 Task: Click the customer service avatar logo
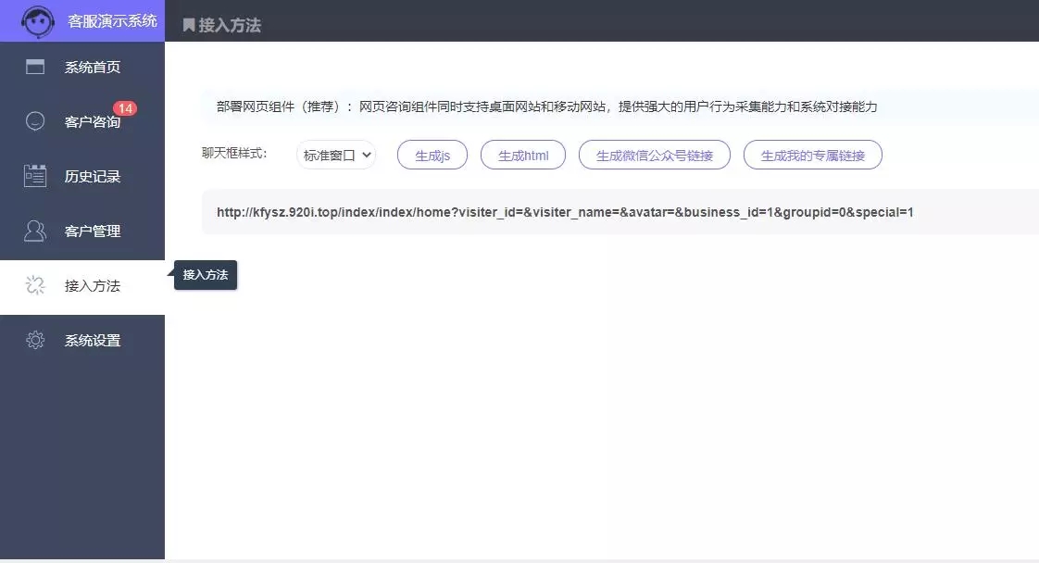(37, 20)
